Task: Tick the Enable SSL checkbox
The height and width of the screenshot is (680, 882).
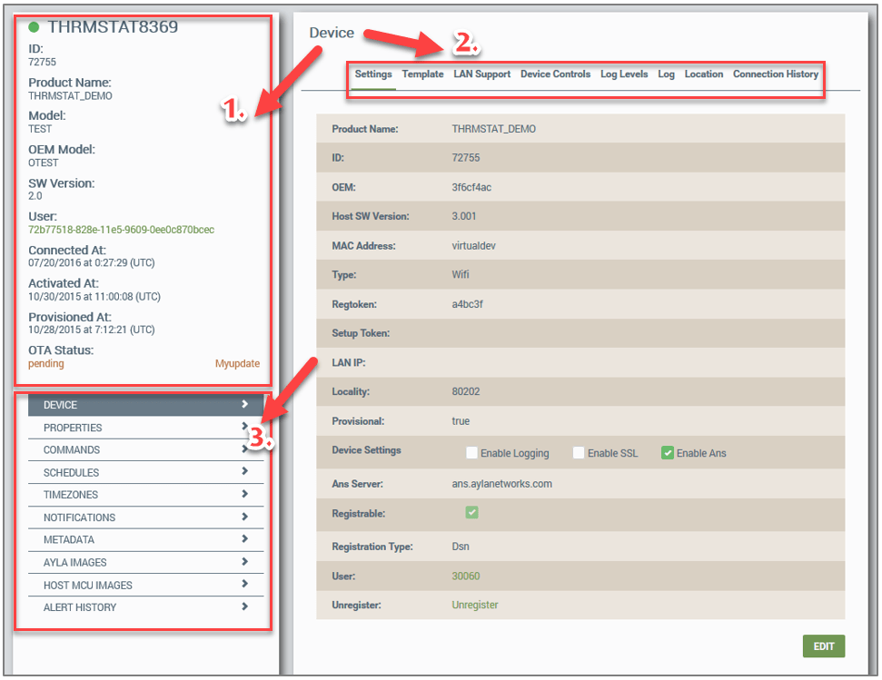Action: pyautogui.click(x=579, y=452)
